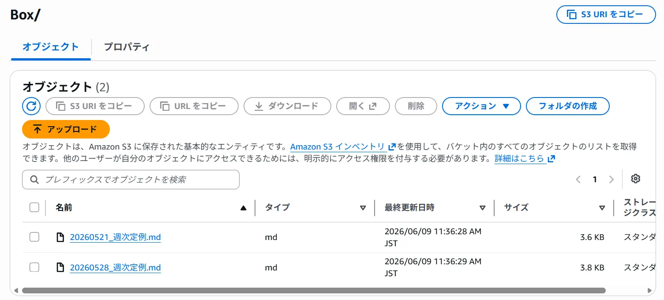The image size is (664, 300).
Task: Sort by サイズ column arrow
Action: 602,208
